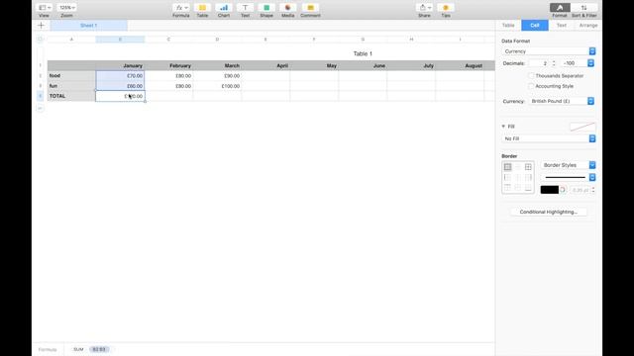Viewport: 634px width, 356px height.
Task: Add a new sheet with the plus button
Action: pyautogui.click(x=41, y=26)
